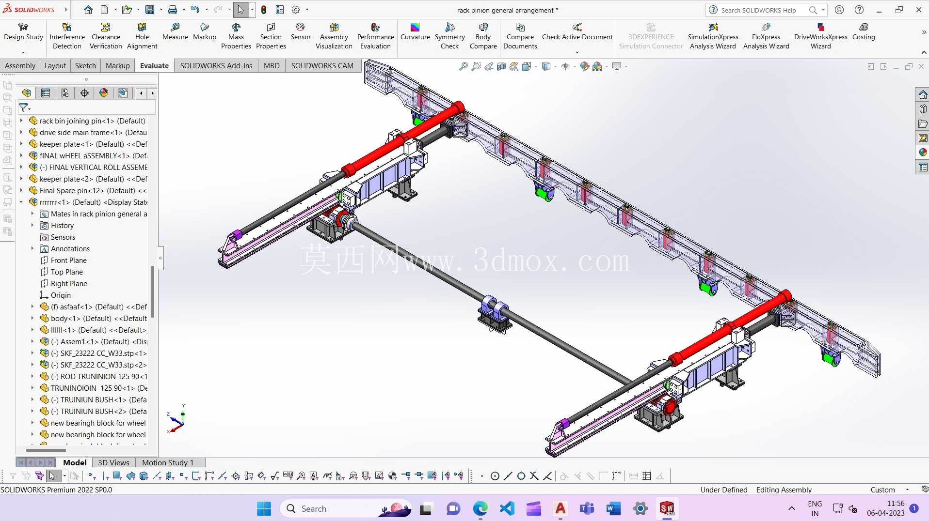Select the Sensors folder in the tree
This screenshot has height=521, width=929.
pos(63,237)
